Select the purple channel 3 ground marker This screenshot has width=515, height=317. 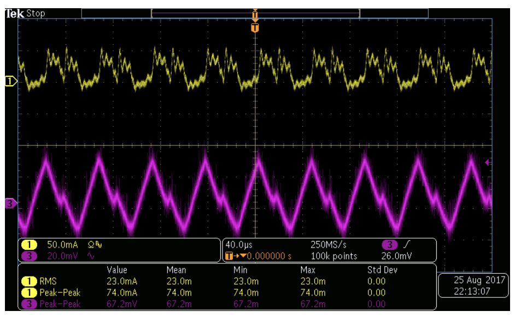pyautogui.click(x=10, y=204)
